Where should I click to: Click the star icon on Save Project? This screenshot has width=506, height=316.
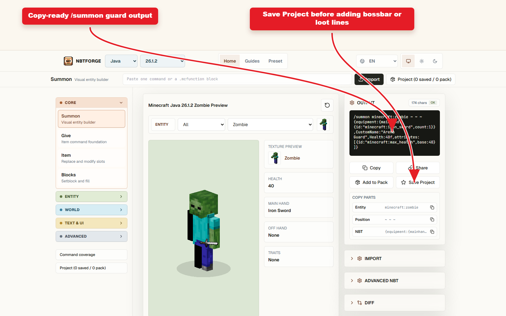[404, 182]
